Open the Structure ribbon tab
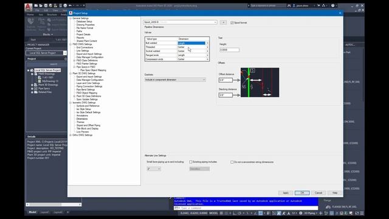389x219 pixels. [52, 15]
